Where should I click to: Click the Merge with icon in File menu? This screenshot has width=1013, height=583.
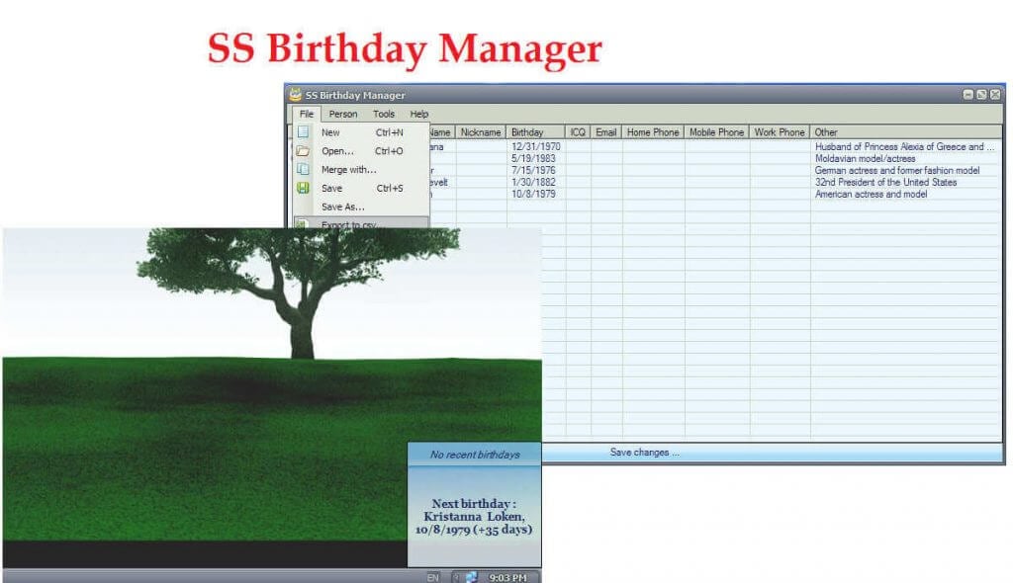pos(303,169)
